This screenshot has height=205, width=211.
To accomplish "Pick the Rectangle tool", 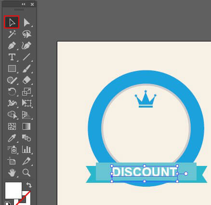I will 12,68.
